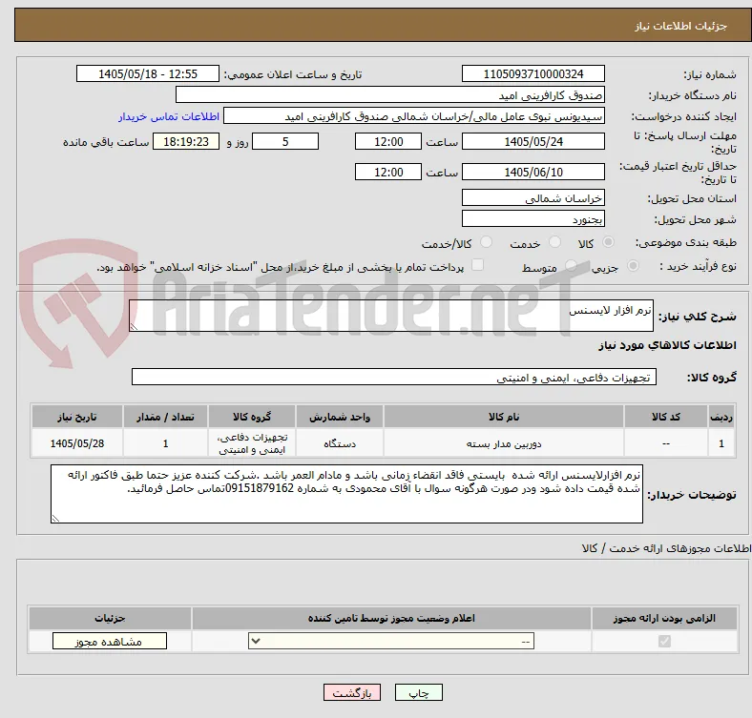Click unit cell دستگاه
Viewport: 752px width, 718px height.
[340, 443]
